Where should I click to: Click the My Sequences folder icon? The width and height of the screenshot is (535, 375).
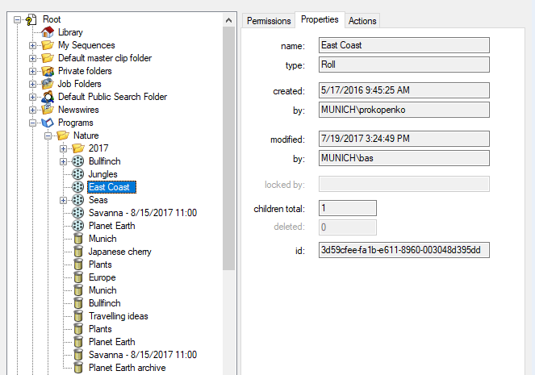tap(48, 45)
